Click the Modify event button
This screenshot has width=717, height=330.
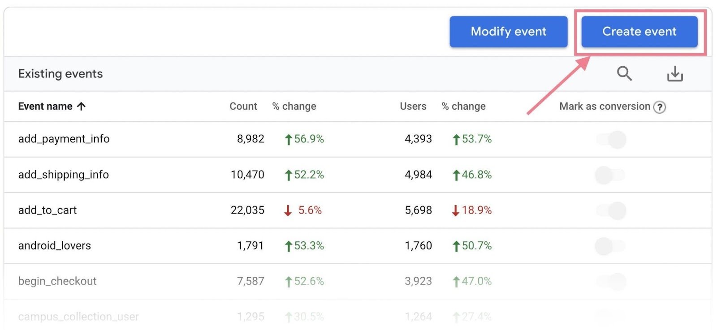pyautogui.click(x=508, y=31)
